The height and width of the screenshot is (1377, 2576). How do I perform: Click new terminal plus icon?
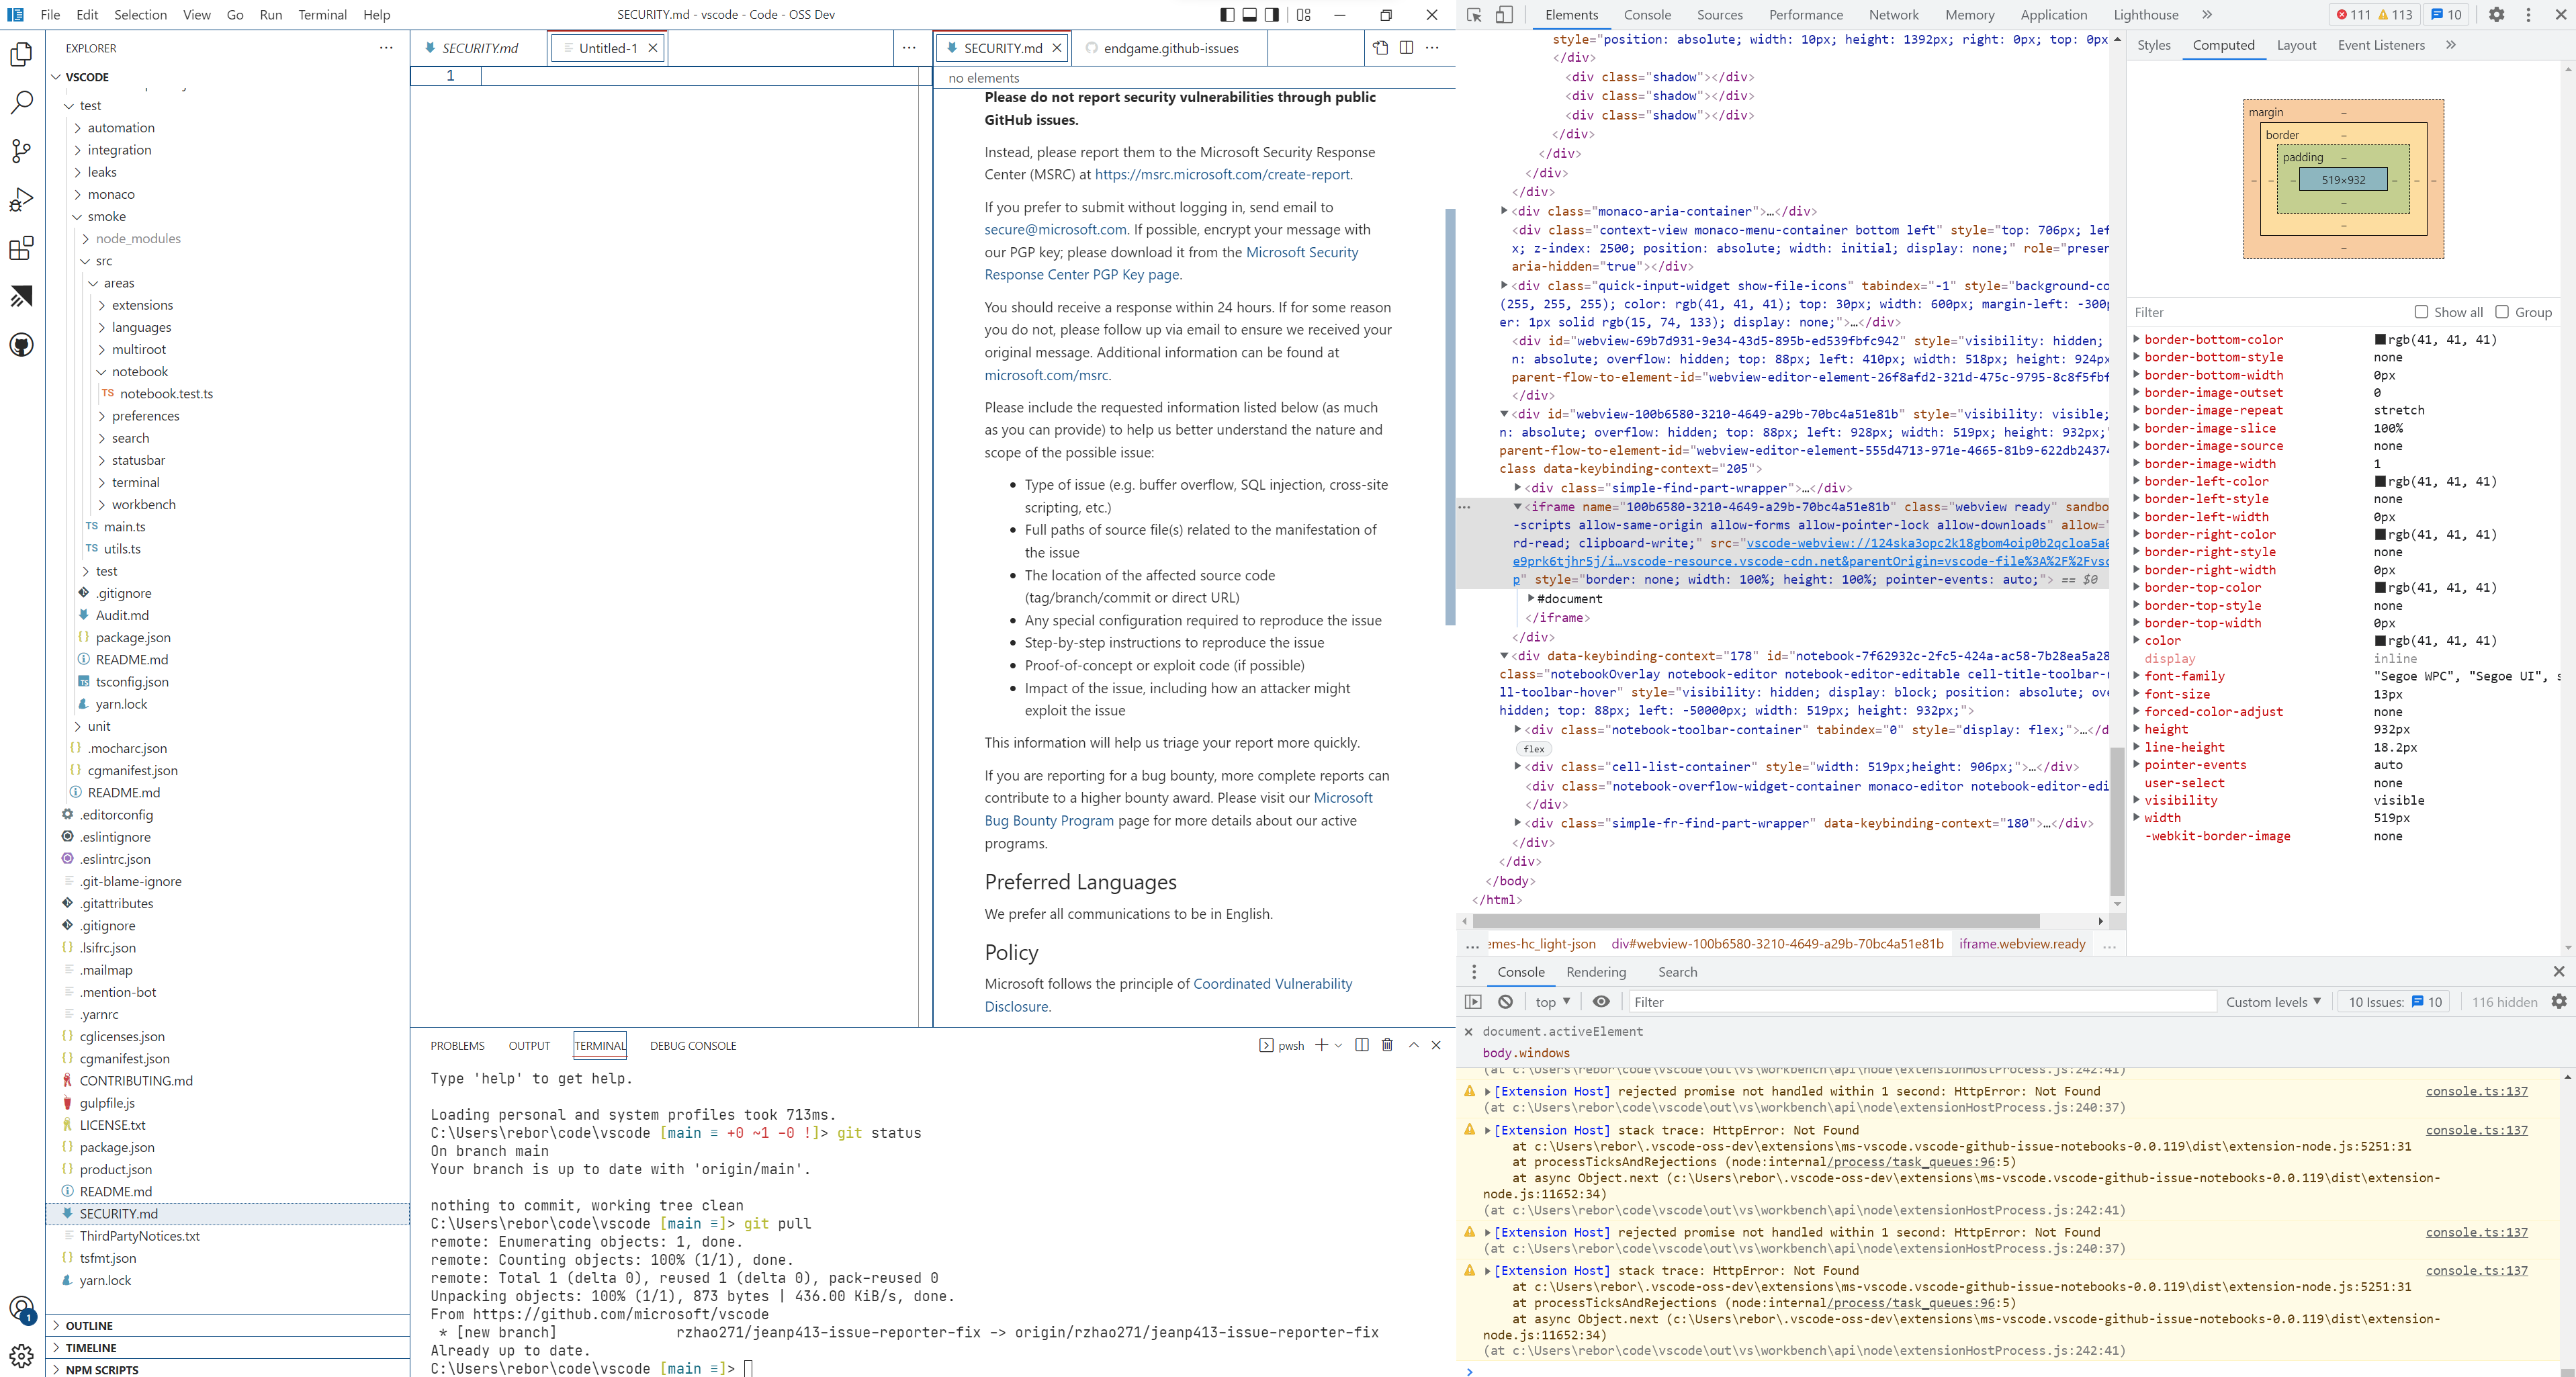[1321, 1045]
